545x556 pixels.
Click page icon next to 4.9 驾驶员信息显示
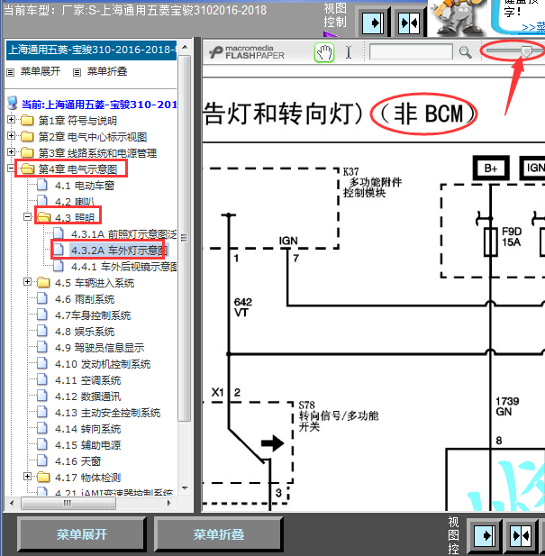pyautogui.click(x=42, y=347)
